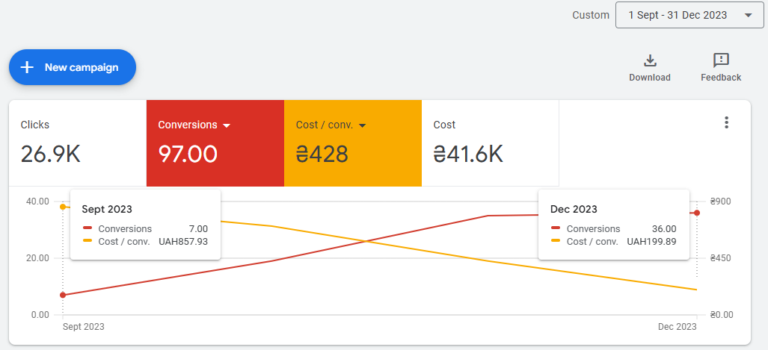Click the 40.00 left axis label
The height and width of the screenshot is (350, 768).
tap(37, 201)
